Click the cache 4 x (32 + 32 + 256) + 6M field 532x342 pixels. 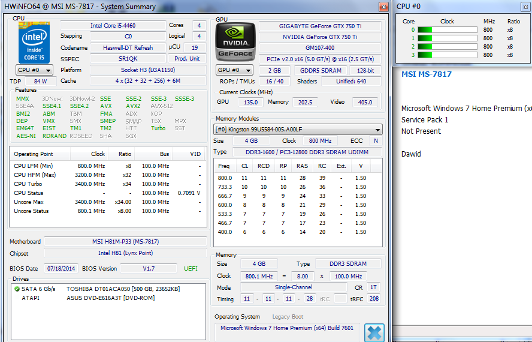[148, 81]
